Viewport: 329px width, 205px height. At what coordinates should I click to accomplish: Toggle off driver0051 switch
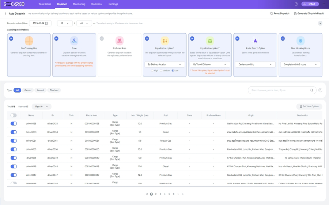pyautogui.click(x=14, y=141)
